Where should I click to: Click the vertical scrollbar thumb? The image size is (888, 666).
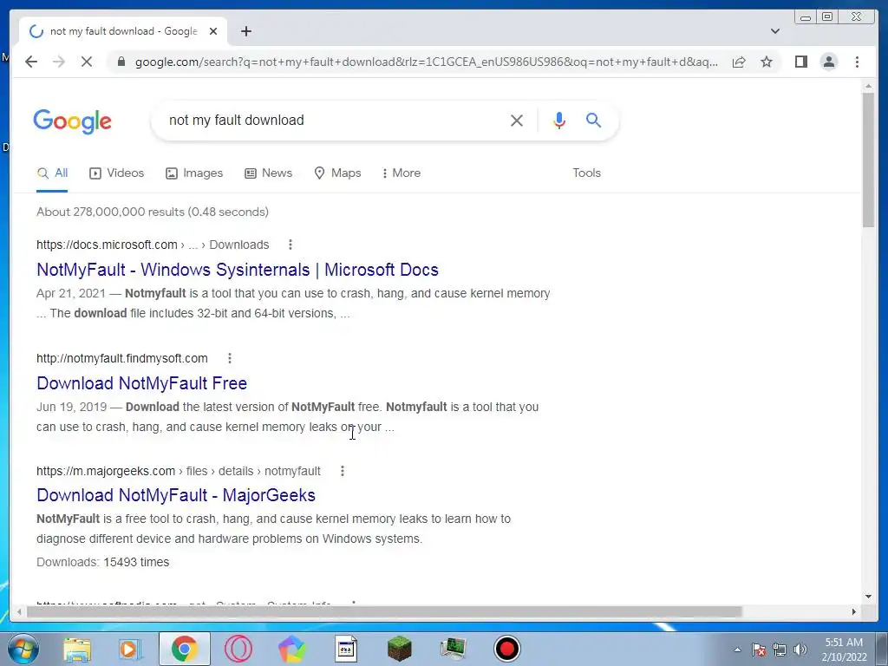[x=868, y=160]
